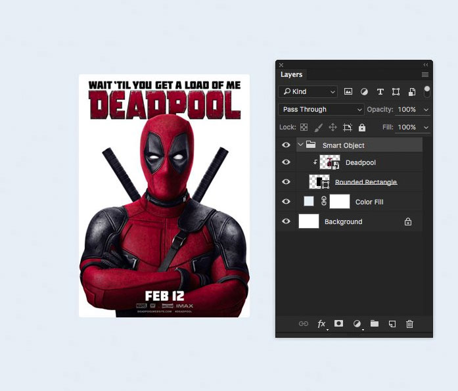This screenshot has height=391, width=458.
Task: Click the Color Fill color swatch thumbnail
Action: (309, 201)
